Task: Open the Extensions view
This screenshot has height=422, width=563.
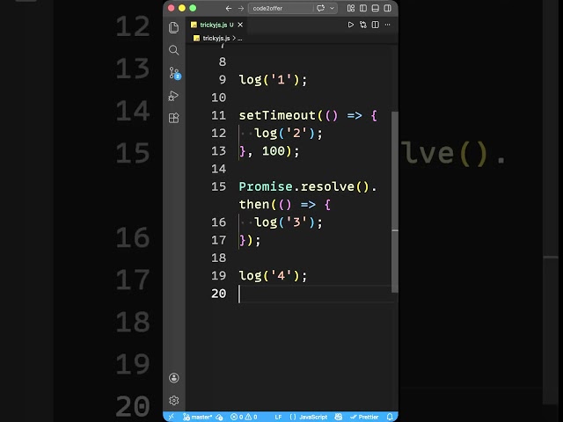Action: pyautogui.click(x=174, y=118)
